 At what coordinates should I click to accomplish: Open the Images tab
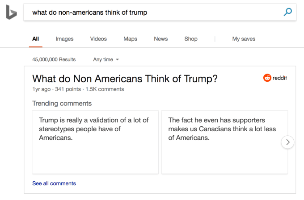[x=64, y=39]
